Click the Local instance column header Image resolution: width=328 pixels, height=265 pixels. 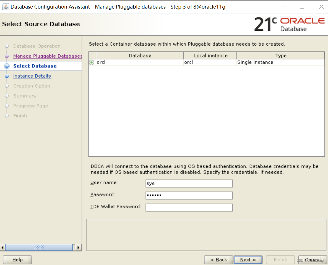pos(210,56)
